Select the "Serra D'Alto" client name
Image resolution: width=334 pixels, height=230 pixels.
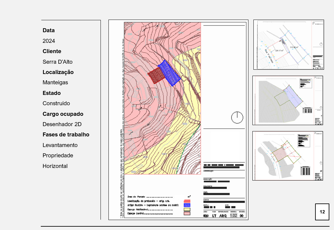(x=57, y=62)
